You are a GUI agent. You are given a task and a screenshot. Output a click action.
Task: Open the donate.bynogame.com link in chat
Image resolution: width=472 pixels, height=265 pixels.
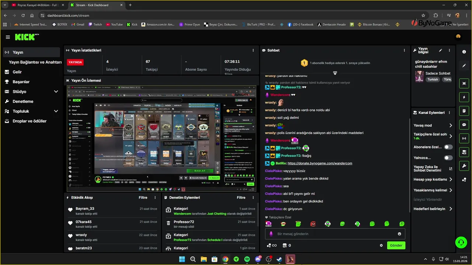tap(320, 163)
